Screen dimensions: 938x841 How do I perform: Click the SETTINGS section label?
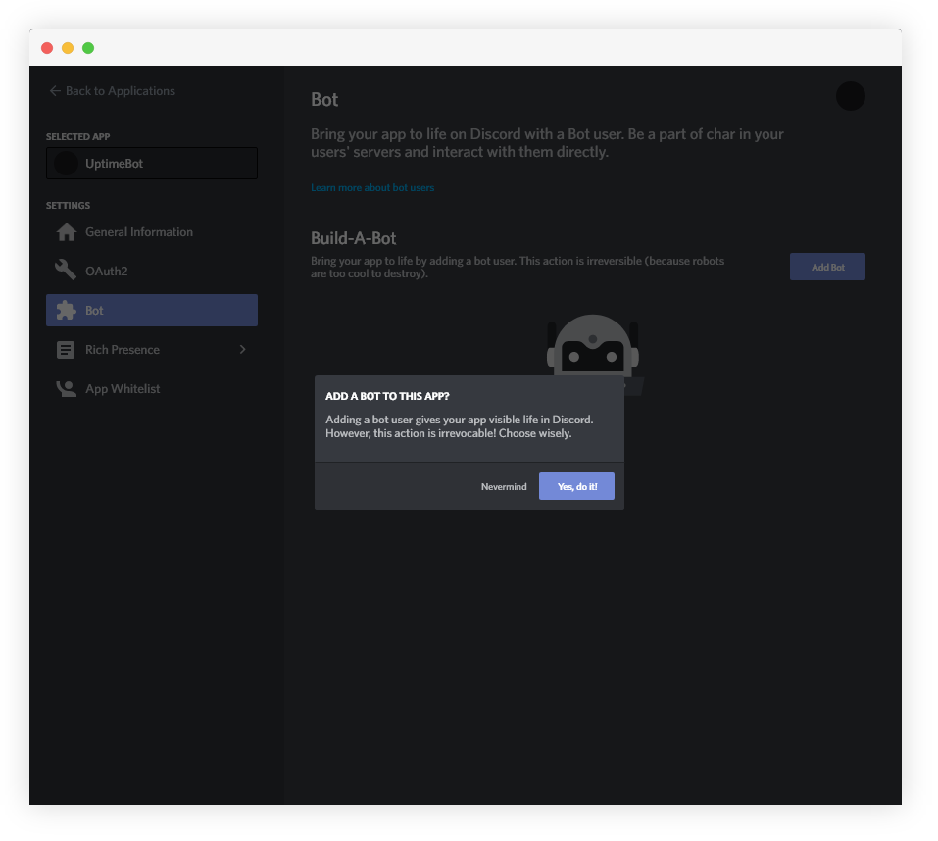pos(69,206)
